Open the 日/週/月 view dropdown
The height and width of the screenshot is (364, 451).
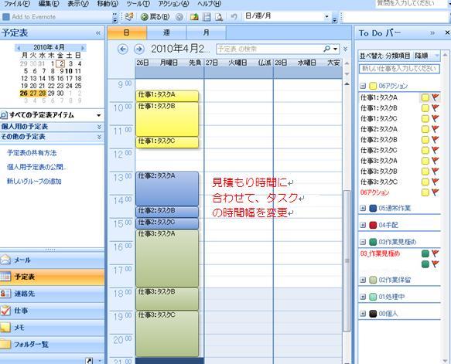click(x=326, y=17)
